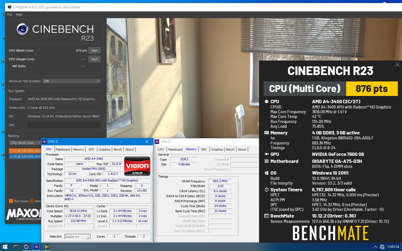Open Graphics tab in front CPU-Z
The height and width of the screenshot is (251, 402).
105,149
